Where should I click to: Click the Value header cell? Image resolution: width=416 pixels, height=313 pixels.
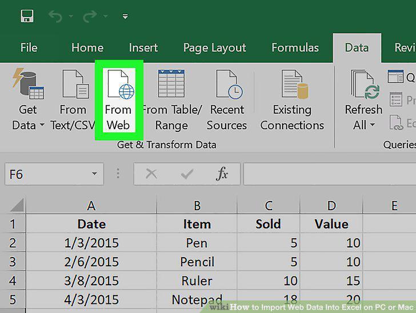[x=331, y=224]
